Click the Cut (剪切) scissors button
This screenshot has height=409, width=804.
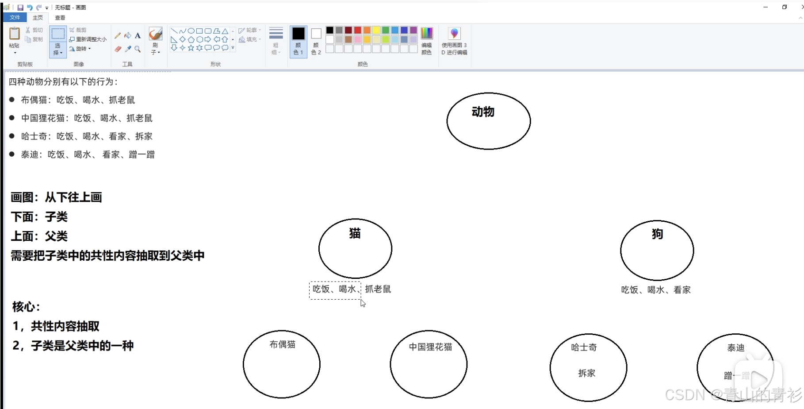click(34, 30)
